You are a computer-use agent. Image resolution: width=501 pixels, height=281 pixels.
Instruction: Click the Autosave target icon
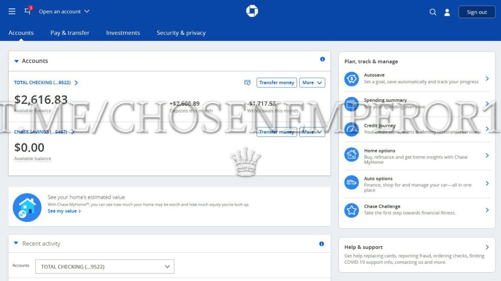[352, 79]
